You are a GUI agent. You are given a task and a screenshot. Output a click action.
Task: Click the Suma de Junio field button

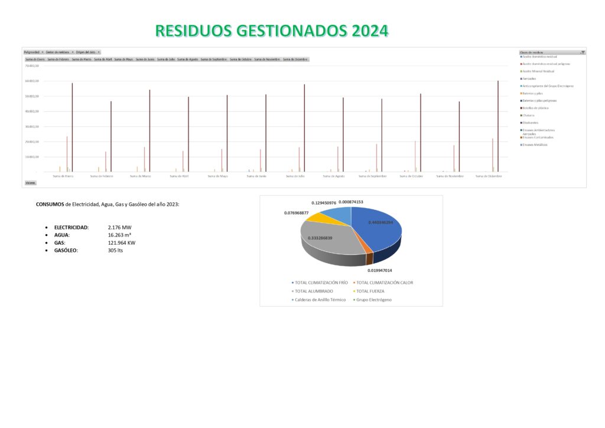(x=145, y=59)
